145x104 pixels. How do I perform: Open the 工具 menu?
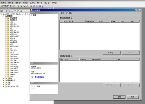coord(32,3)
